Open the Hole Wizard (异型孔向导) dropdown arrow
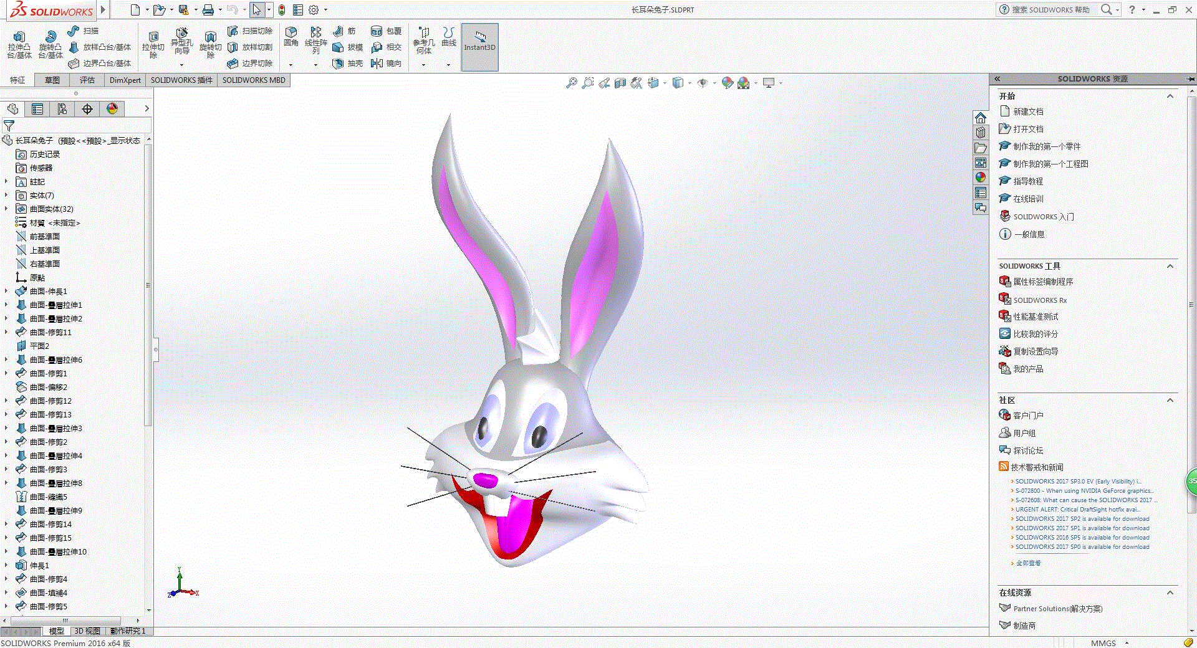This screenshot has height=648, width=1197. pyautogui.click(x=181, y=65)
